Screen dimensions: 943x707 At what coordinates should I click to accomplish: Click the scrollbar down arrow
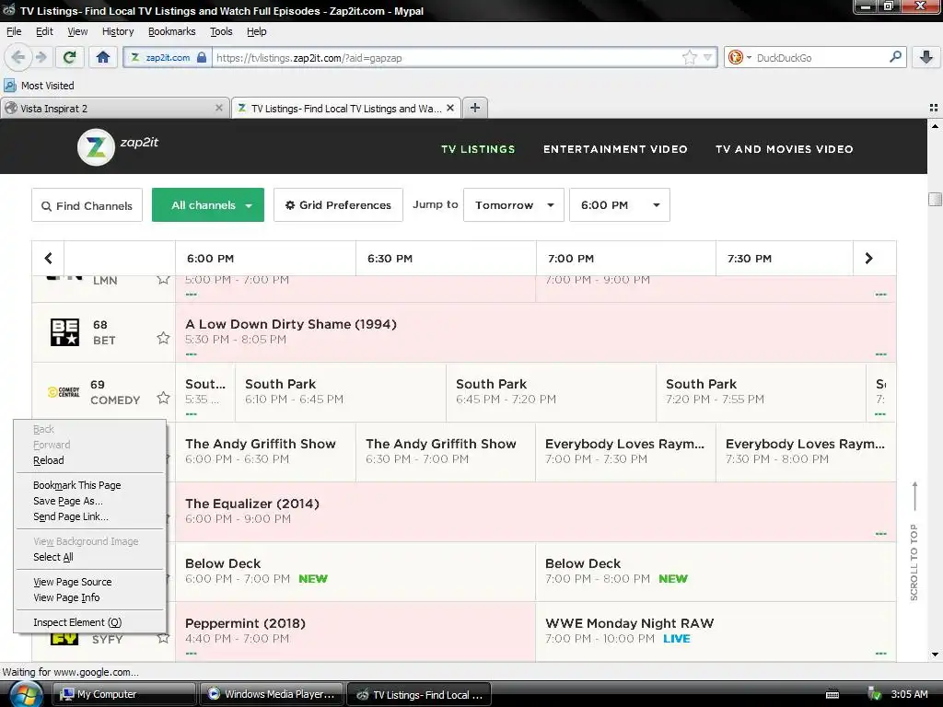coord(935,655)
